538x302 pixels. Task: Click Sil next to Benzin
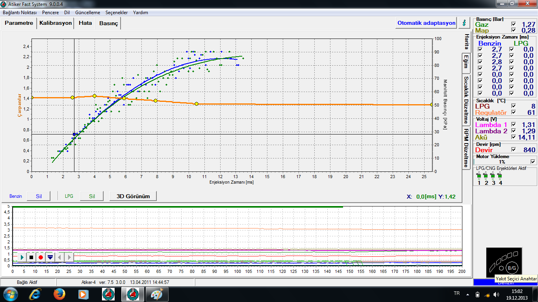(x=39, y=196)
